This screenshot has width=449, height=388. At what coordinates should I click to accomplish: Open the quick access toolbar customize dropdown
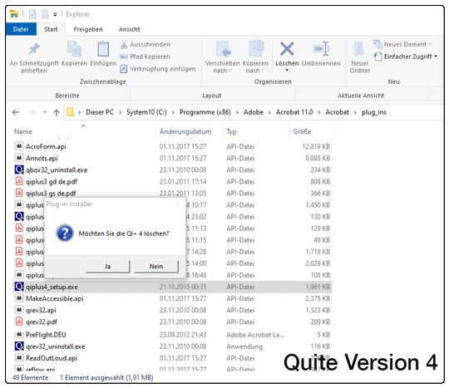tap(55, 14)
